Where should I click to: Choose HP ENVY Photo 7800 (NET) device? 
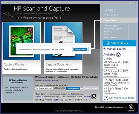pyautogui.click(x=116, y=91)
